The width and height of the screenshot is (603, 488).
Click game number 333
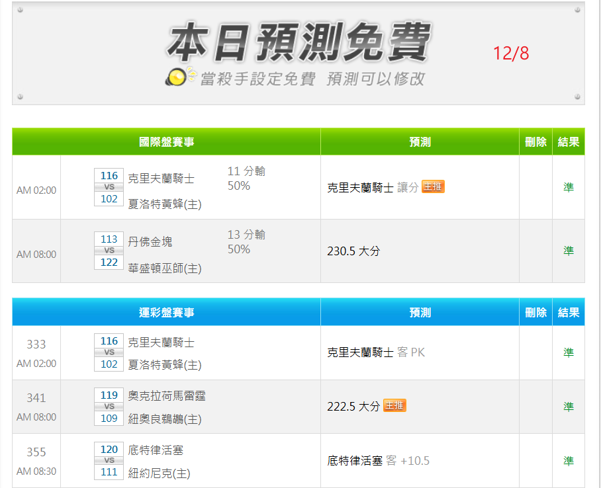[x=36, y=345]
